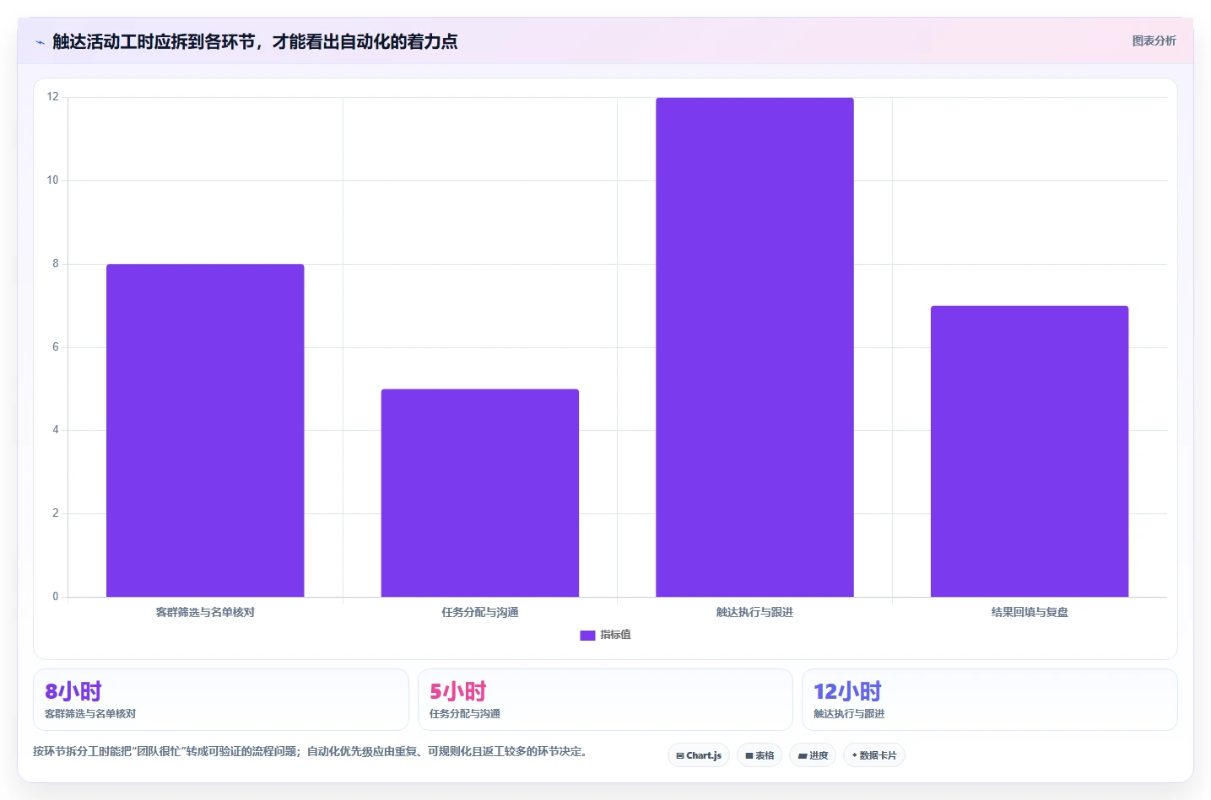
Task: Click the blue icon beside the header title
Action: pyautogui.click(x=40, y=42)
